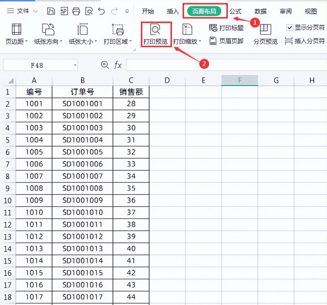Click cell containing SD1001001
Image resolution: width=327 pixels, height=305 pixels.
click(83, 104)
